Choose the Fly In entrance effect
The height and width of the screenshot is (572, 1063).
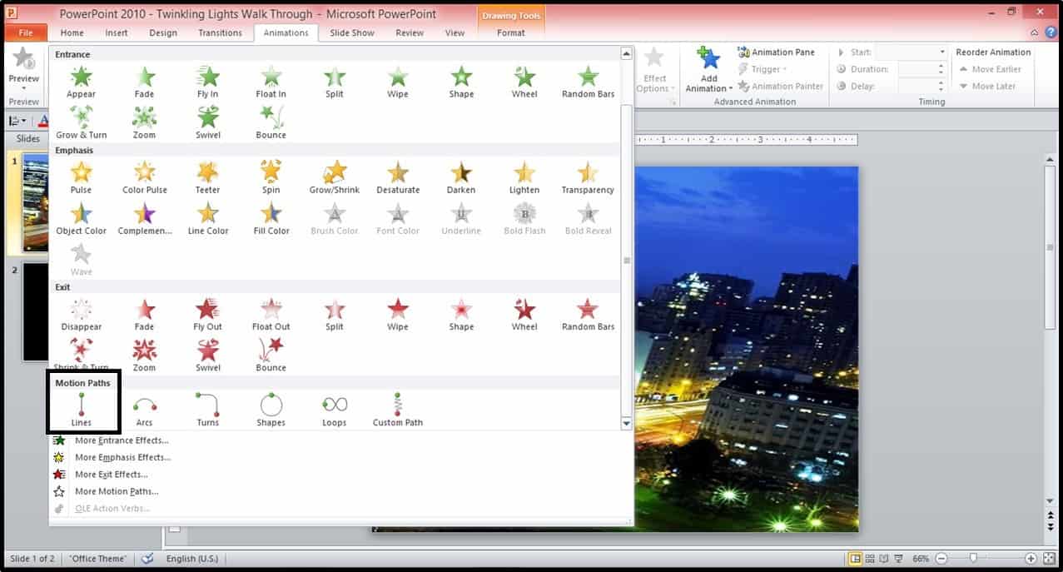(x=208, y=82)
